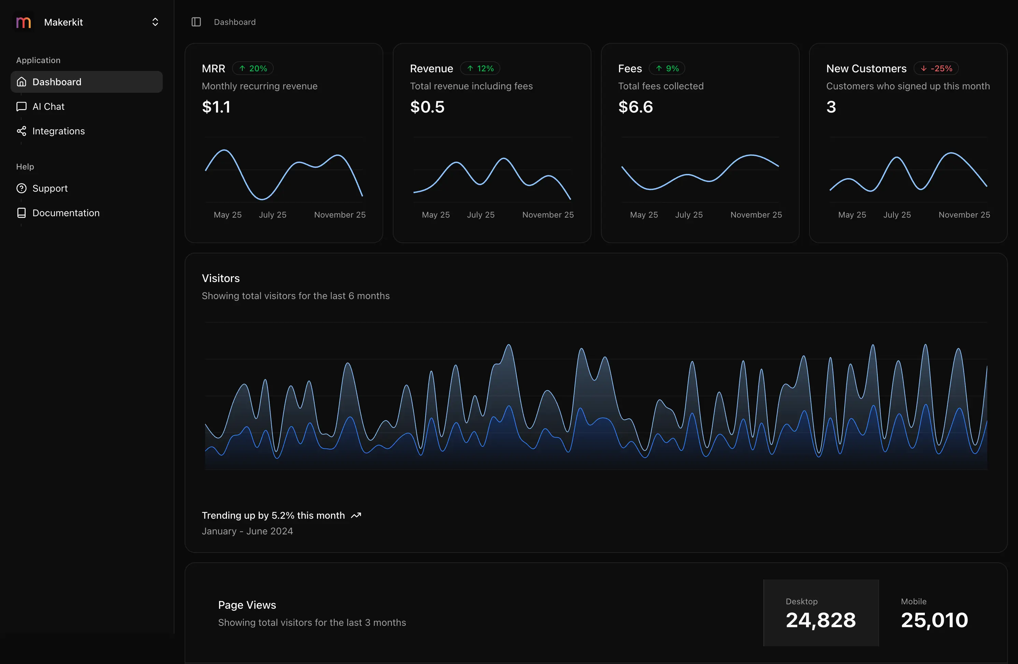Open AI Chat from the sidebar
The image size is (1018, 664).
pyautogui.click(x=48, y=106)
